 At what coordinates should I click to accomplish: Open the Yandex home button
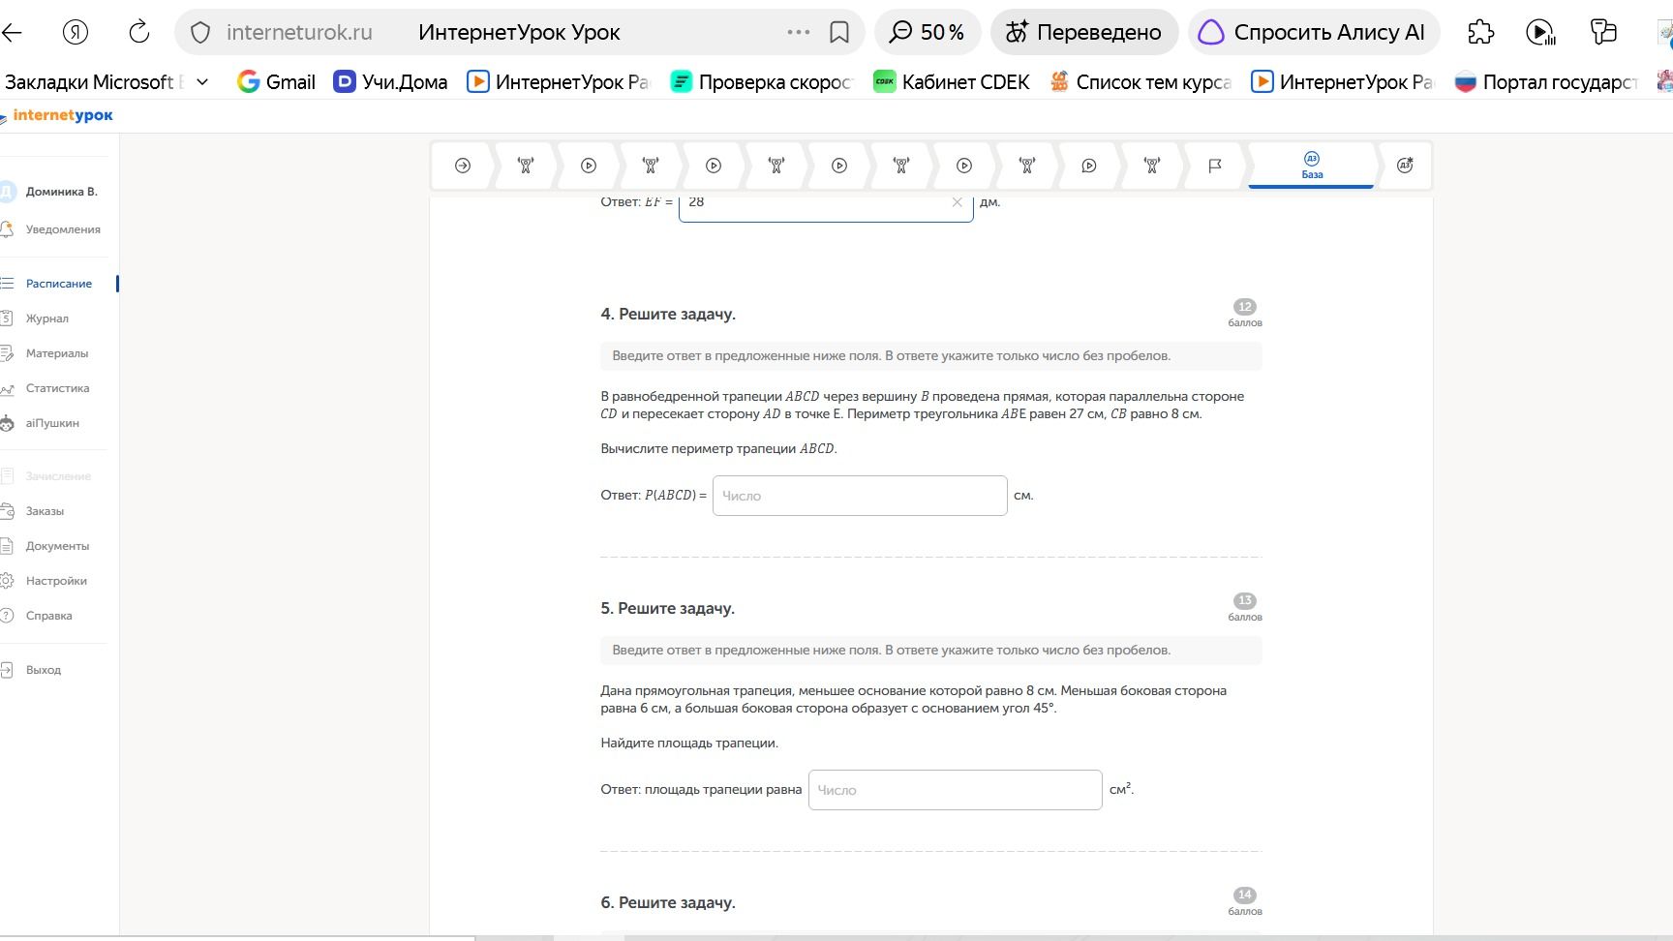[x=76, y=32]
